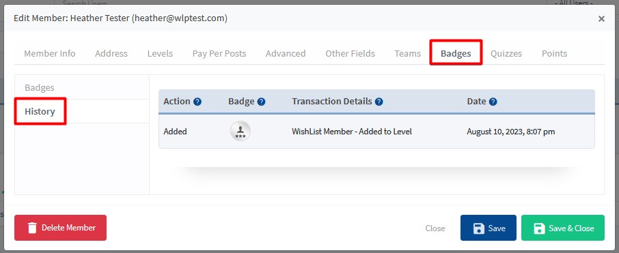Screen dimensions: 619x253
Task: Select History in the left sidebar
Action: click(40, 112)
